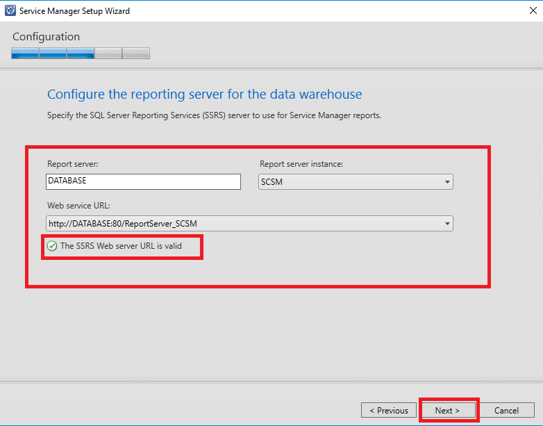
Task: Click the 'Specify the SQL Server Reporting Services' description
Action: click(x=214, y=115)
